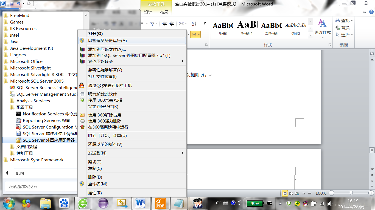Choose 以管理员身份运行(A) from context menu
The height and width of the screenshot is (210, 375).
coord(132,40)
